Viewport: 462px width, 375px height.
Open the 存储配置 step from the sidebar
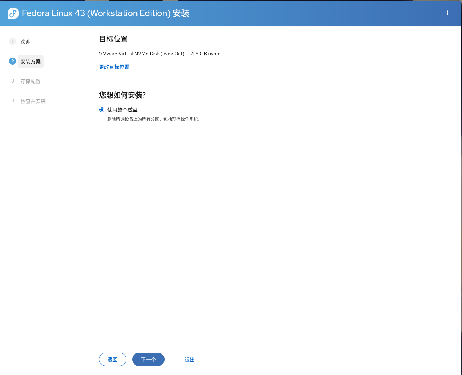30,81
